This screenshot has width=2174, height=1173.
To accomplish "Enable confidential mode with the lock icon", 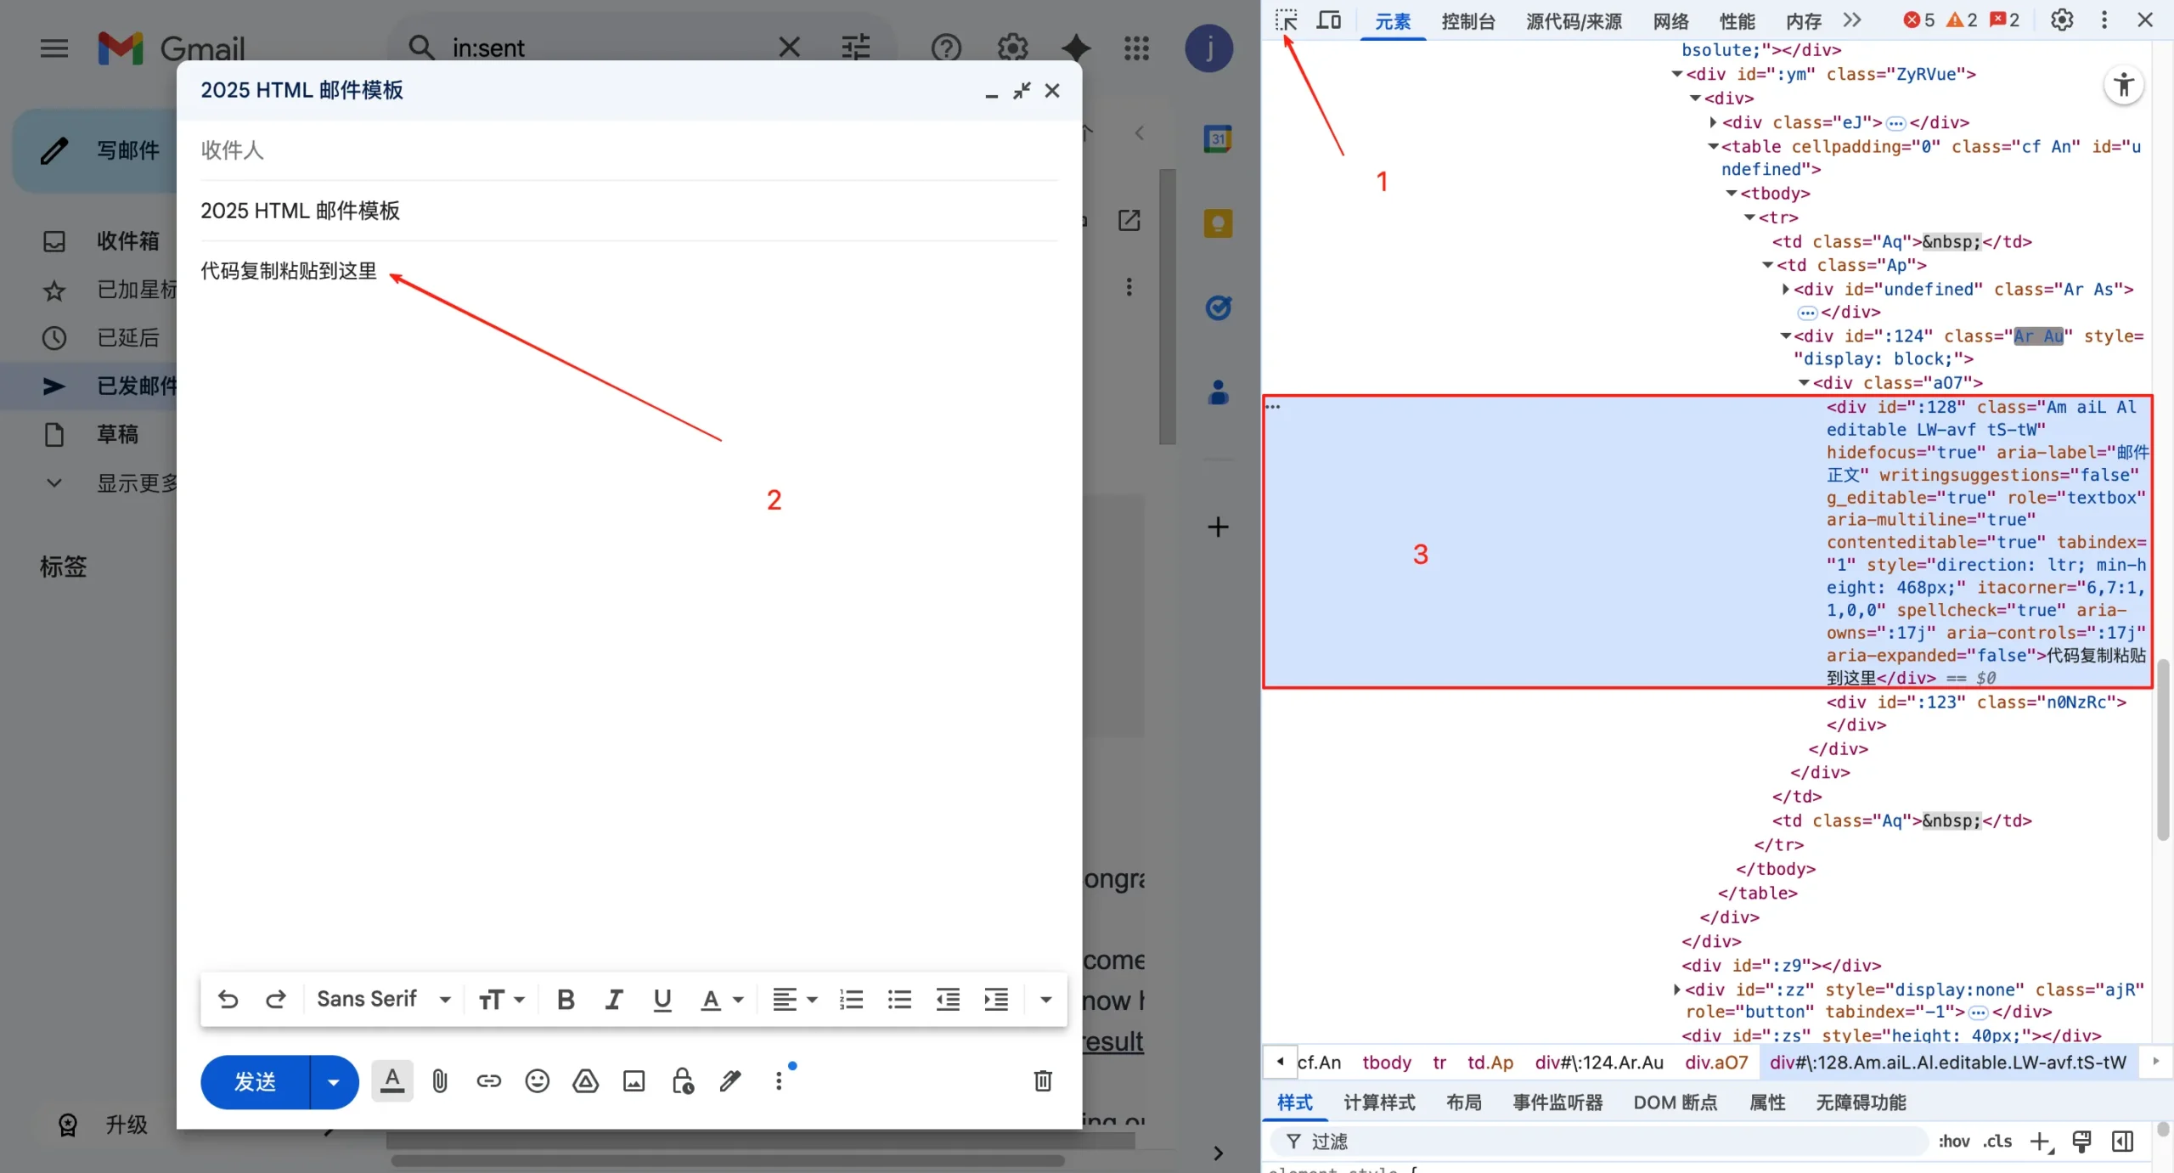I will click(683, 1080).
